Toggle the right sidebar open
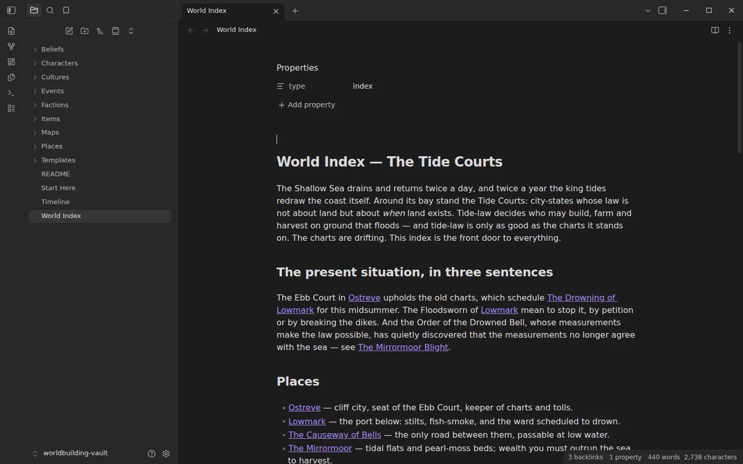Image resolution: width=743 pixels, height=464 pixels. coord(663,10)
